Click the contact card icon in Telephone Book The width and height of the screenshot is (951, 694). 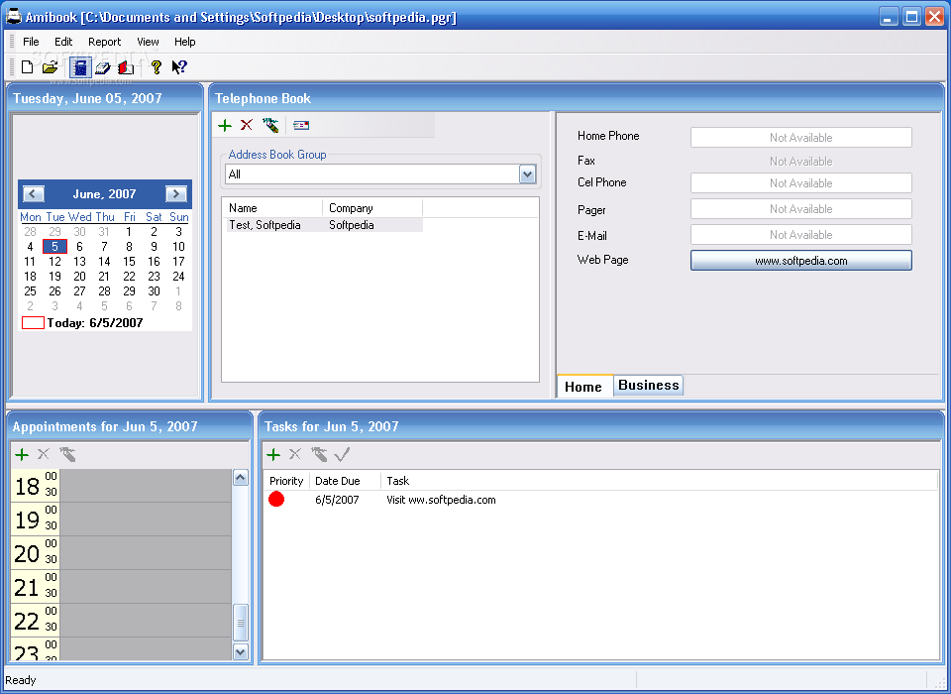click(x=301, y=125)
